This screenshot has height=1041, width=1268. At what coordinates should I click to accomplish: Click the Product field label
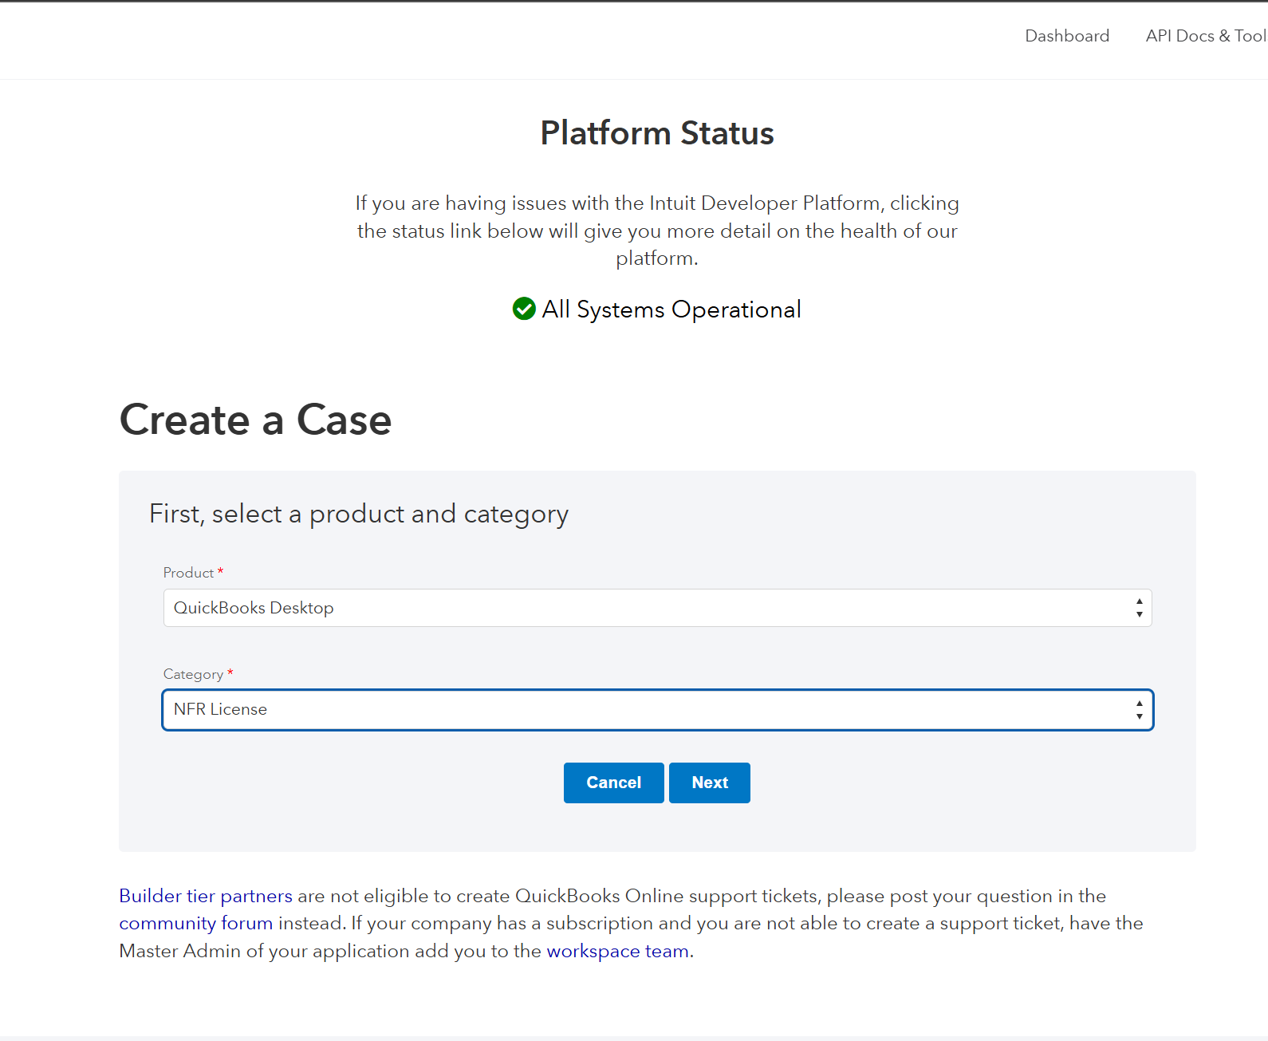tap(188, 573)
